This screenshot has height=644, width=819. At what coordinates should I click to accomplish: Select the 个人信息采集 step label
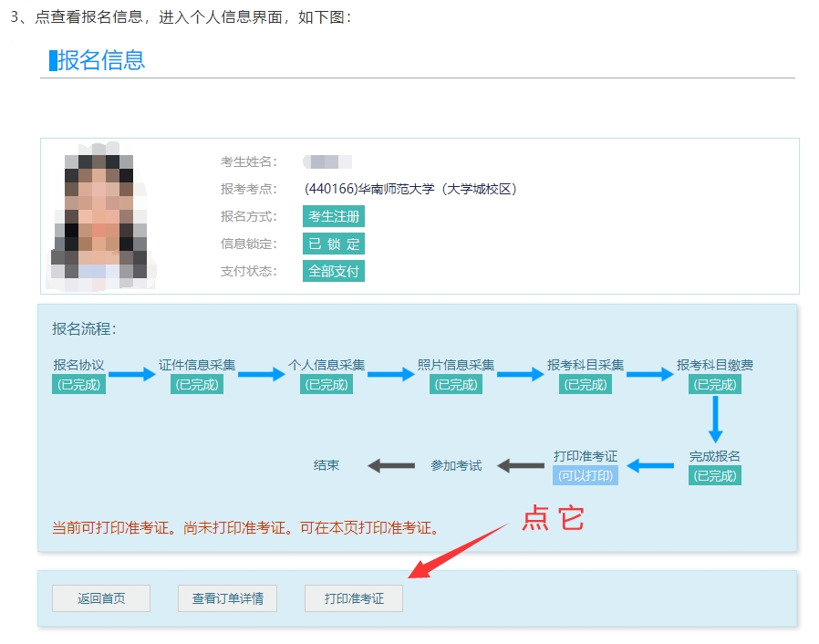pyautogui.click(x=327, y=365)
